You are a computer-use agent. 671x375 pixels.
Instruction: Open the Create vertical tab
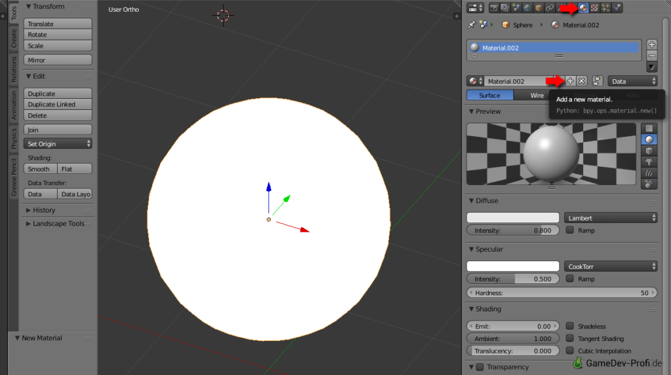(14, 39)
